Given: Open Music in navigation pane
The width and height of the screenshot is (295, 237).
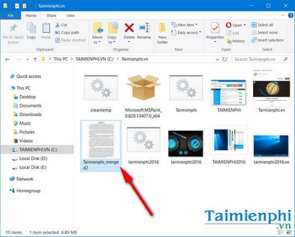Looking at the screenshot, I should tap(22, 123).
